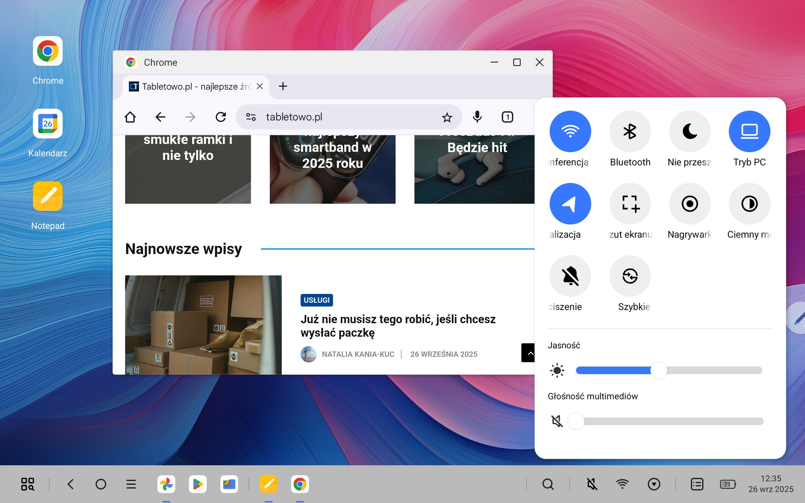Bookmark page with the star icon
Image resolution: width=805 pixels, height=503 pixels.
(447, 117)
